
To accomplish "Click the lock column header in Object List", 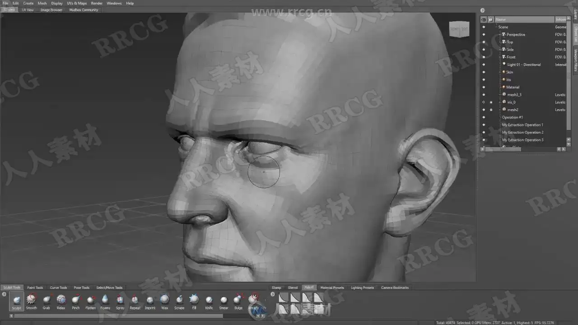I will click(x=491, y=19).
